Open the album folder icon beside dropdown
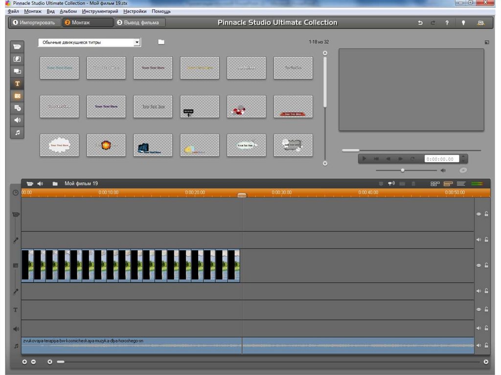 (161, 42)
